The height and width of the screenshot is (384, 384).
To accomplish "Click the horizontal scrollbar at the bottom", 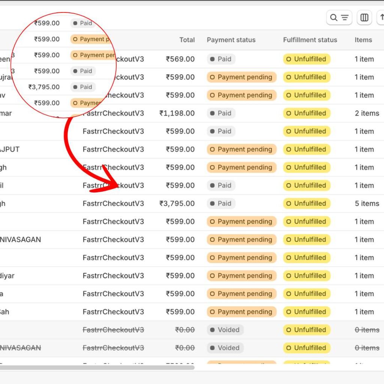I will (97, 367).
